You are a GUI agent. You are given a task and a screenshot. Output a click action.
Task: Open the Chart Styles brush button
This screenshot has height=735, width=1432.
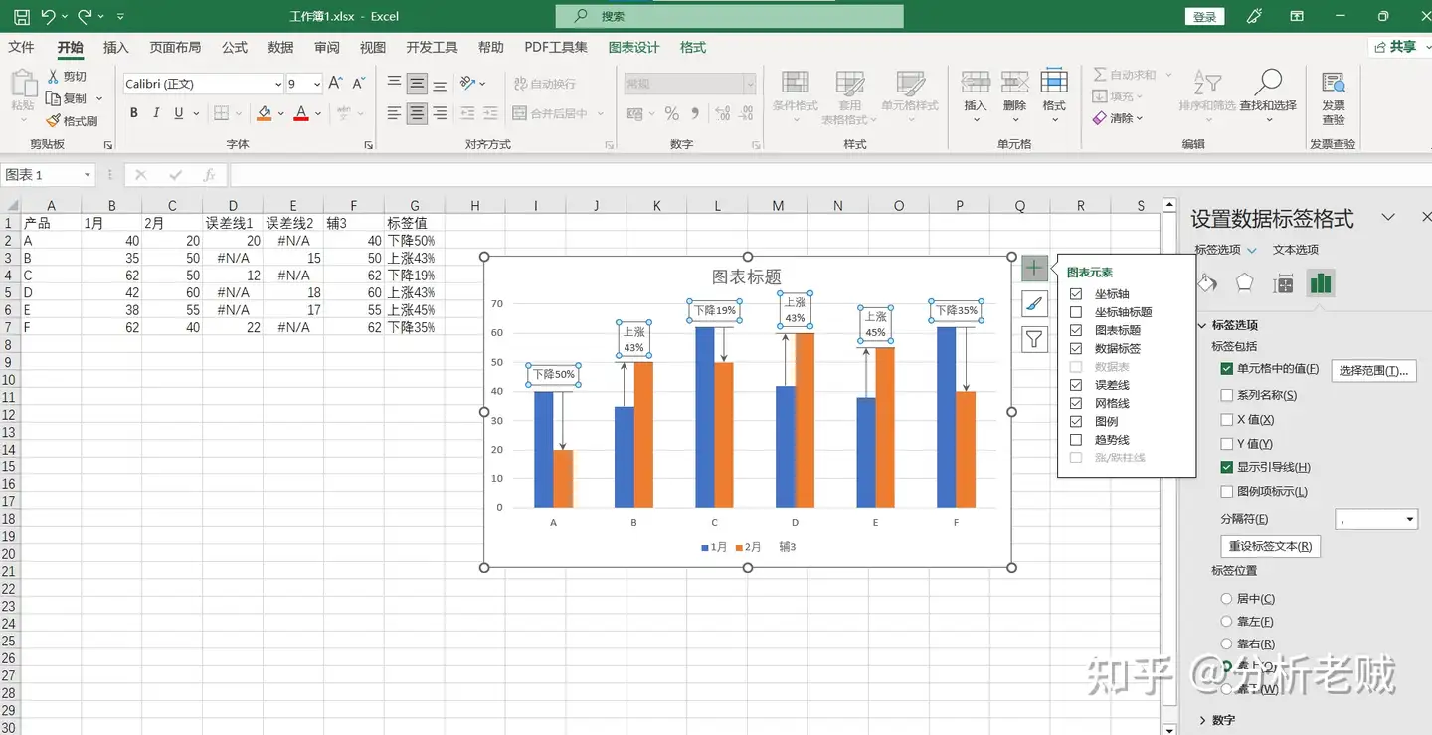(x=1034, y=303)
